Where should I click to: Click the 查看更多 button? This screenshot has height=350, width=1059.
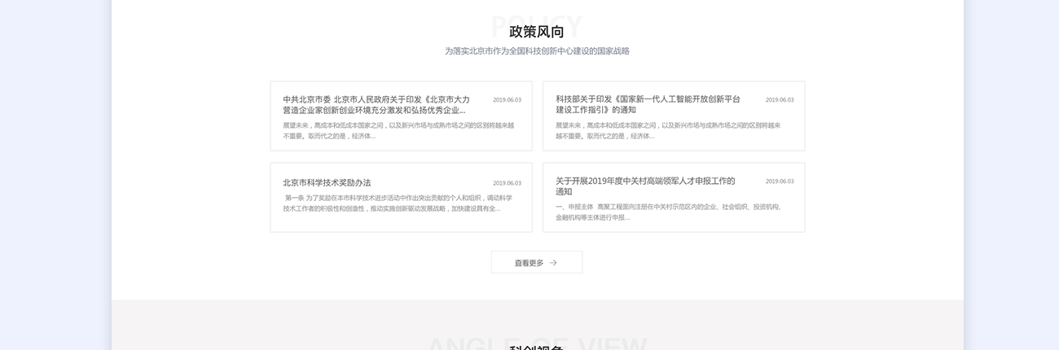point(536,262)
